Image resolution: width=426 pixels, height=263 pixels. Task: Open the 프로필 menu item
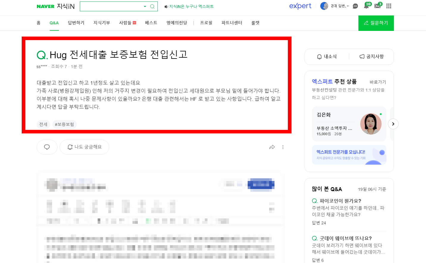click(x=206, y=23)
